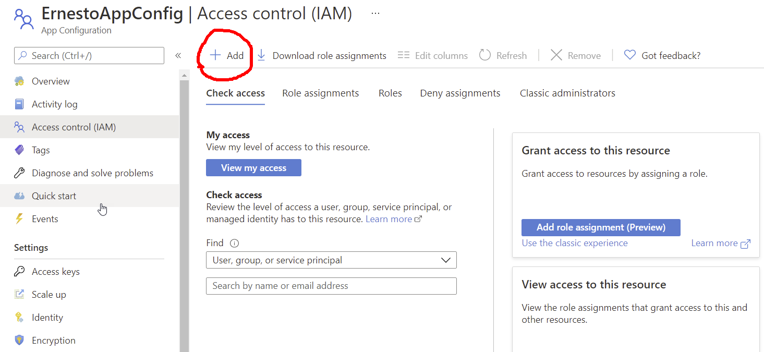This screenshot has width=764, height=352.
Task: Select Overview in the sidebar menu
Action: click(x=90, y=81)
